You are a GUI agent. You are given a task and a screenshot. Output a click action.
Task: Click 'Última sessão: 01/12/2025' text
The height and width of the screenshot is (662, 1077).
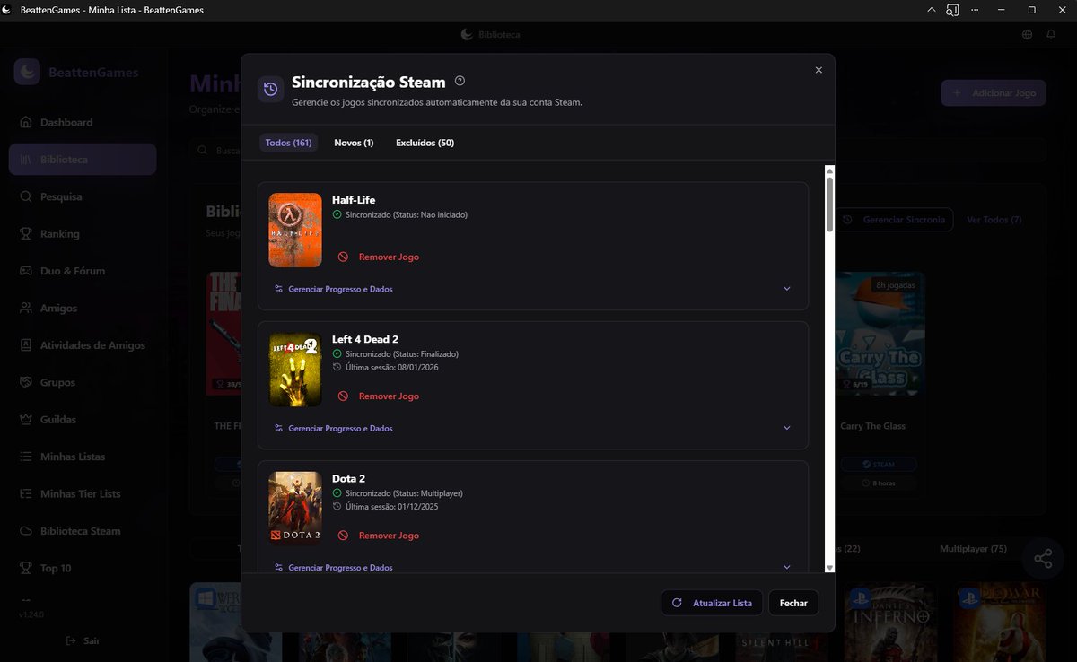tap(391, 506)
